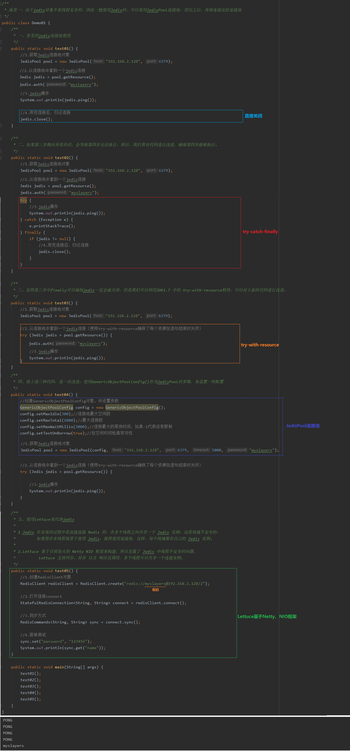Image resolution: width=350 pixels, height=751 pixels.
Task: Click the orange 密码 label under Redis URL
Action: (155, 590)
